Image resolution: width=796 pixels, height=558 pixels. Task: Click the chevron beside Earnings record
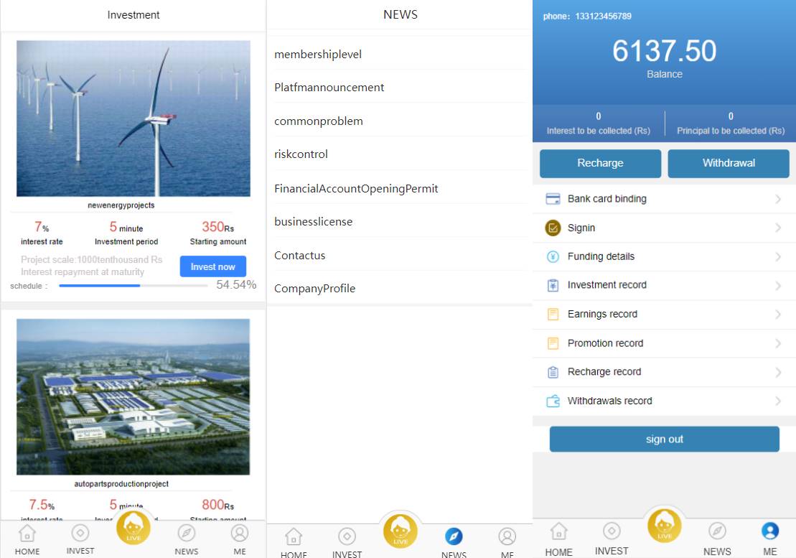tap(778, 314)
